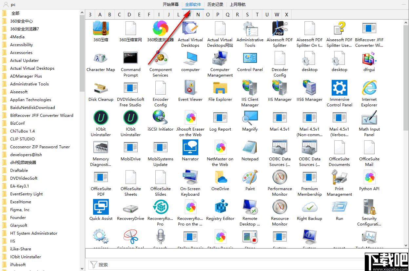Open IIS Manager icon

click(280, 88)
